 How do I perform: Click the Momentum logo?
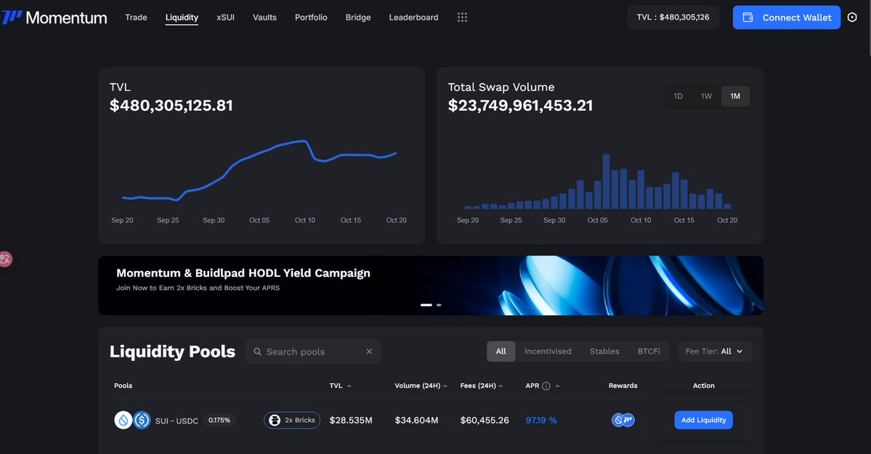coord(54,17)
